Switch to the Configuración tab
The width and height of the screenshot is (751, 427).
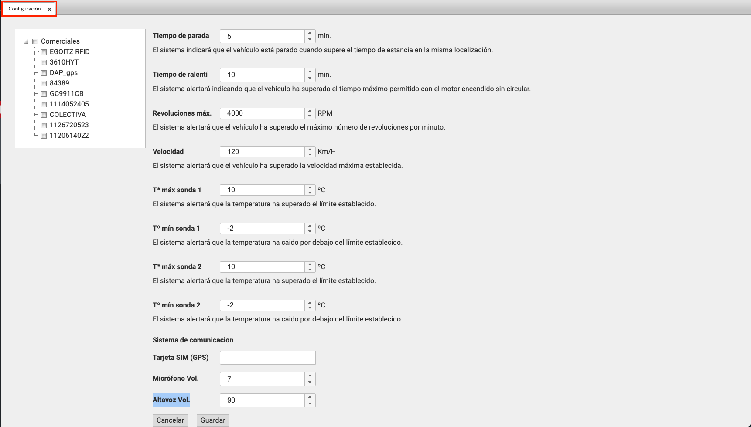24,9
